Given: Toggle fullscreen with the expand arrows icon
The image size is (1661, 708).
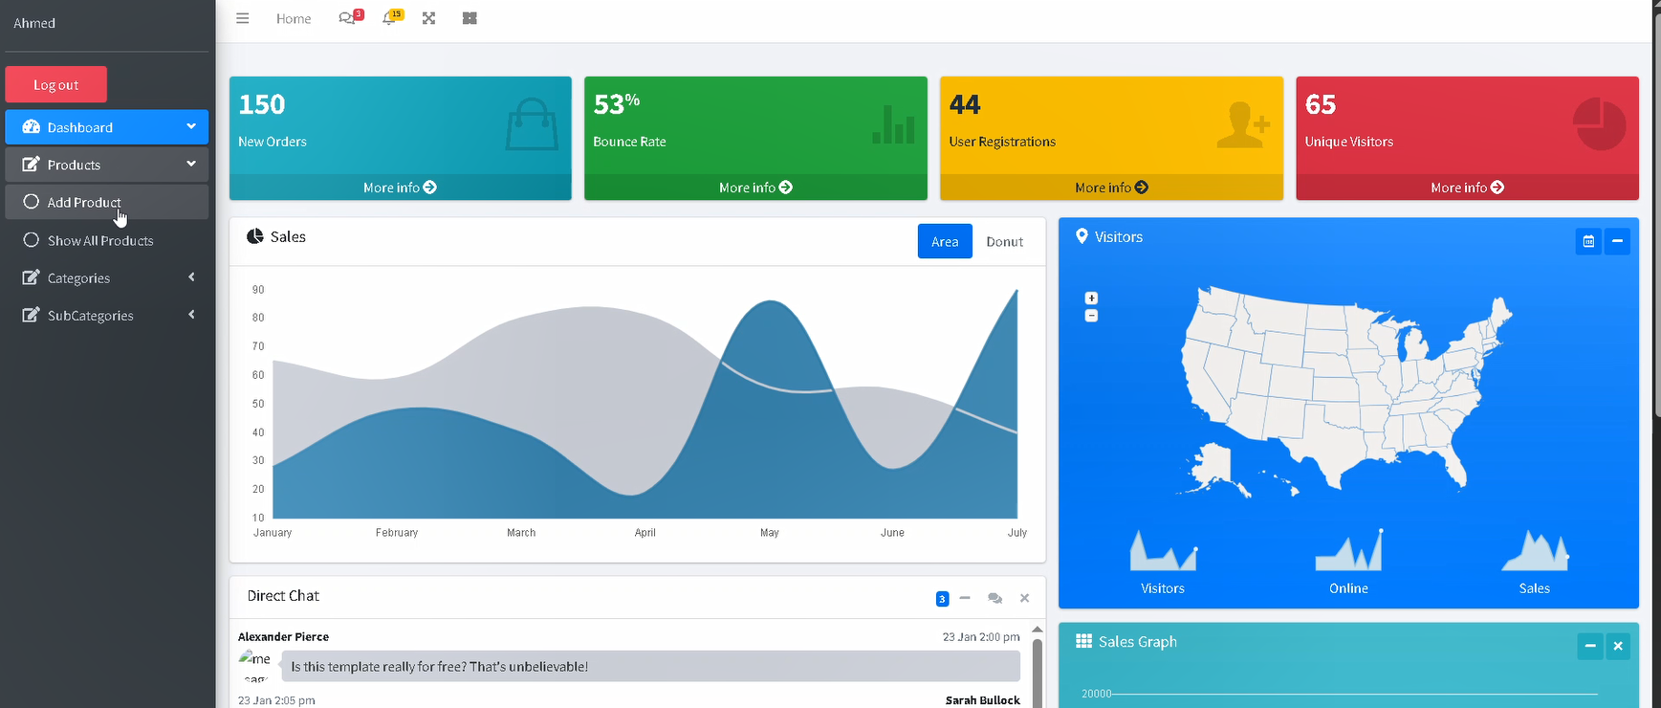Looking at the screenshot, I should point(428,18).
